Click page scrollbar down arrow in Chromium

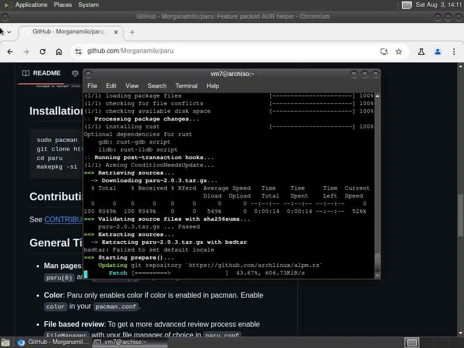click(460, 333)
